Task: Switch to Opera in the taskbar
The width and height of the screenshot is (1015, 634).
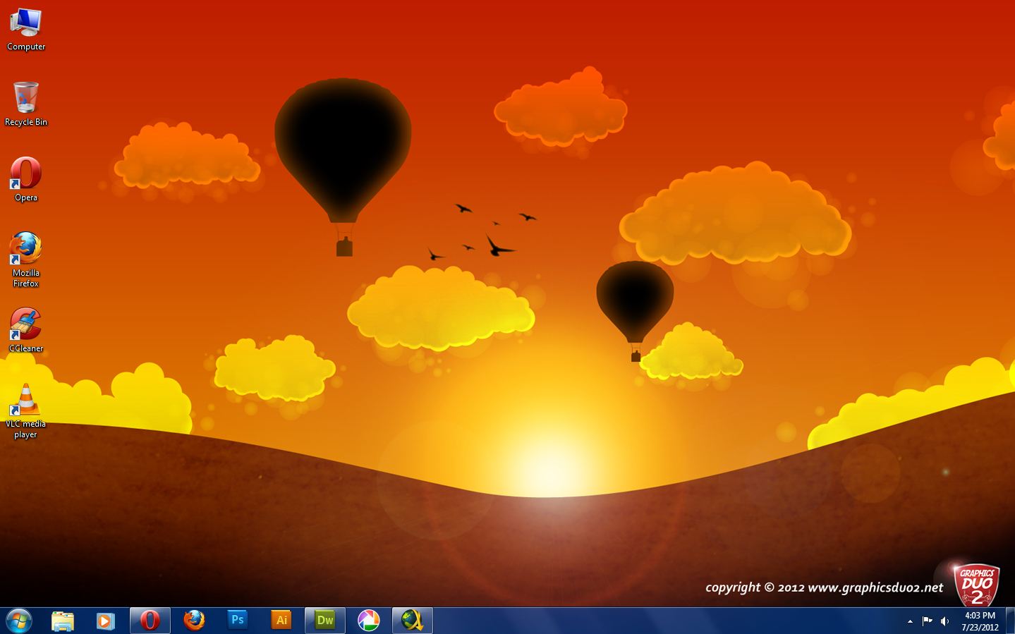Action: pos(150,621)
